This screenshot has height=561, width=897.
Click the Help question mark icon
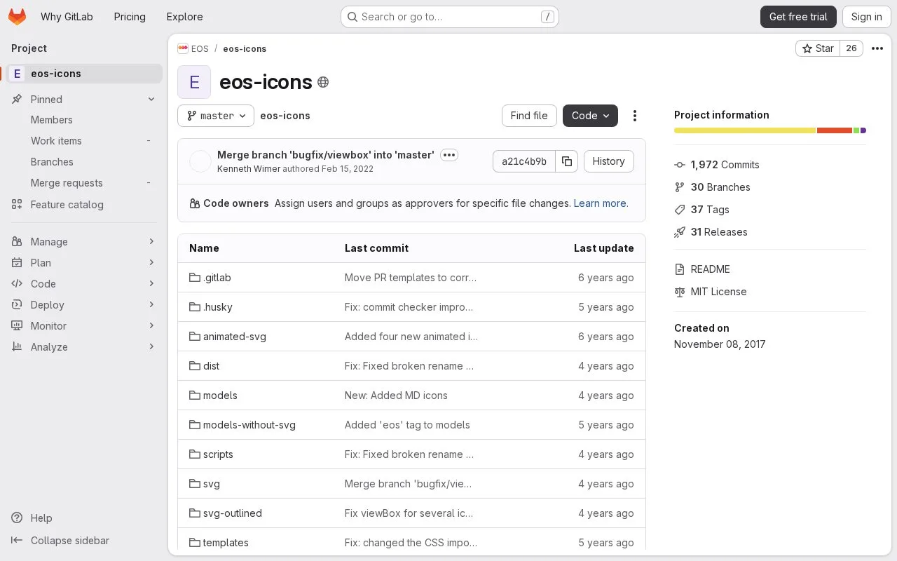[x=17, y=518]
